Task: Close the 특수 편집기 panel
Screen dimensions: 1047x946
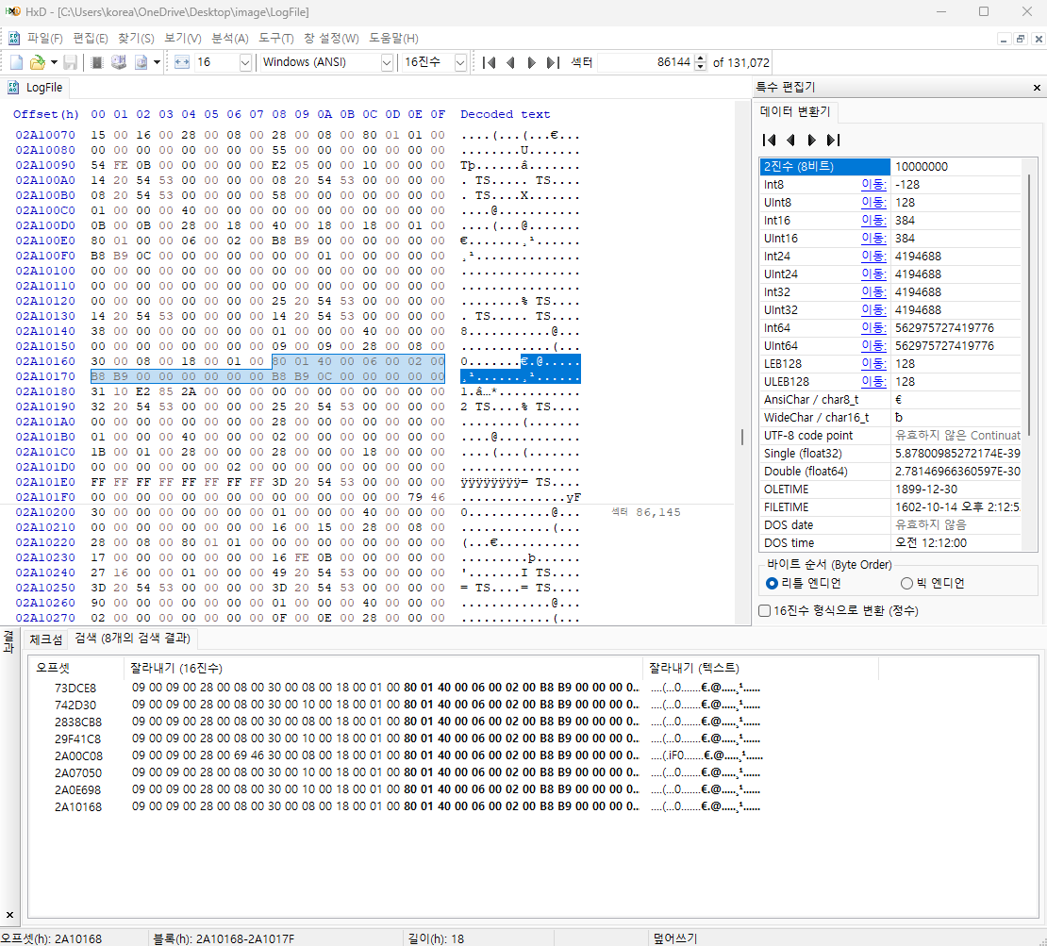Action: tap(1037, 87)
